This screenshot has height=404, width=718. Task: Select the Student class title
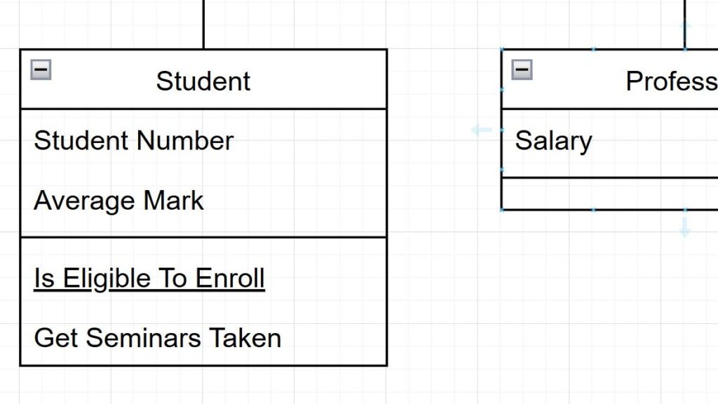pyautogui.click(x=203, y=81)
